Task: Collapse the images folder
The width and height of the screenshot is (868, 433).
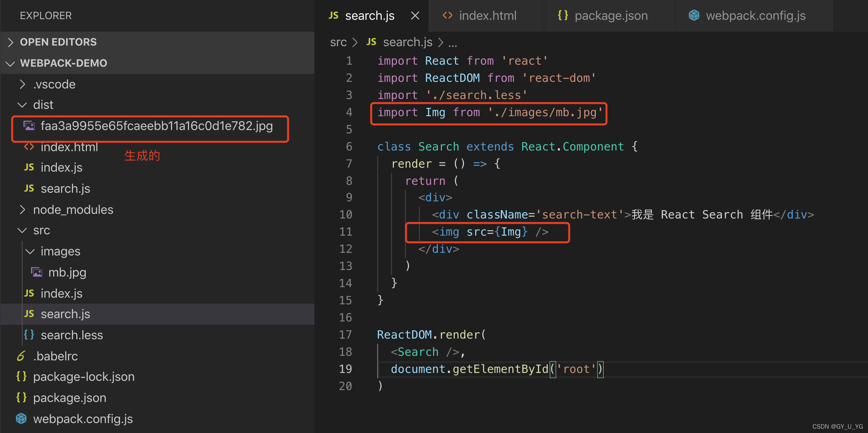Action: click(157, 251)
